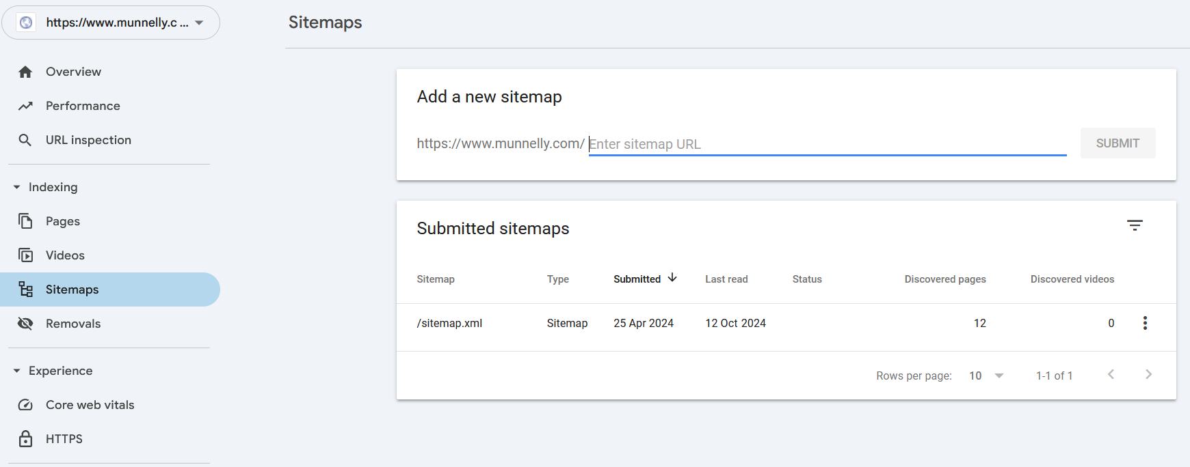Open the filter icon in Submitted sitemaps

point(1135,225)
